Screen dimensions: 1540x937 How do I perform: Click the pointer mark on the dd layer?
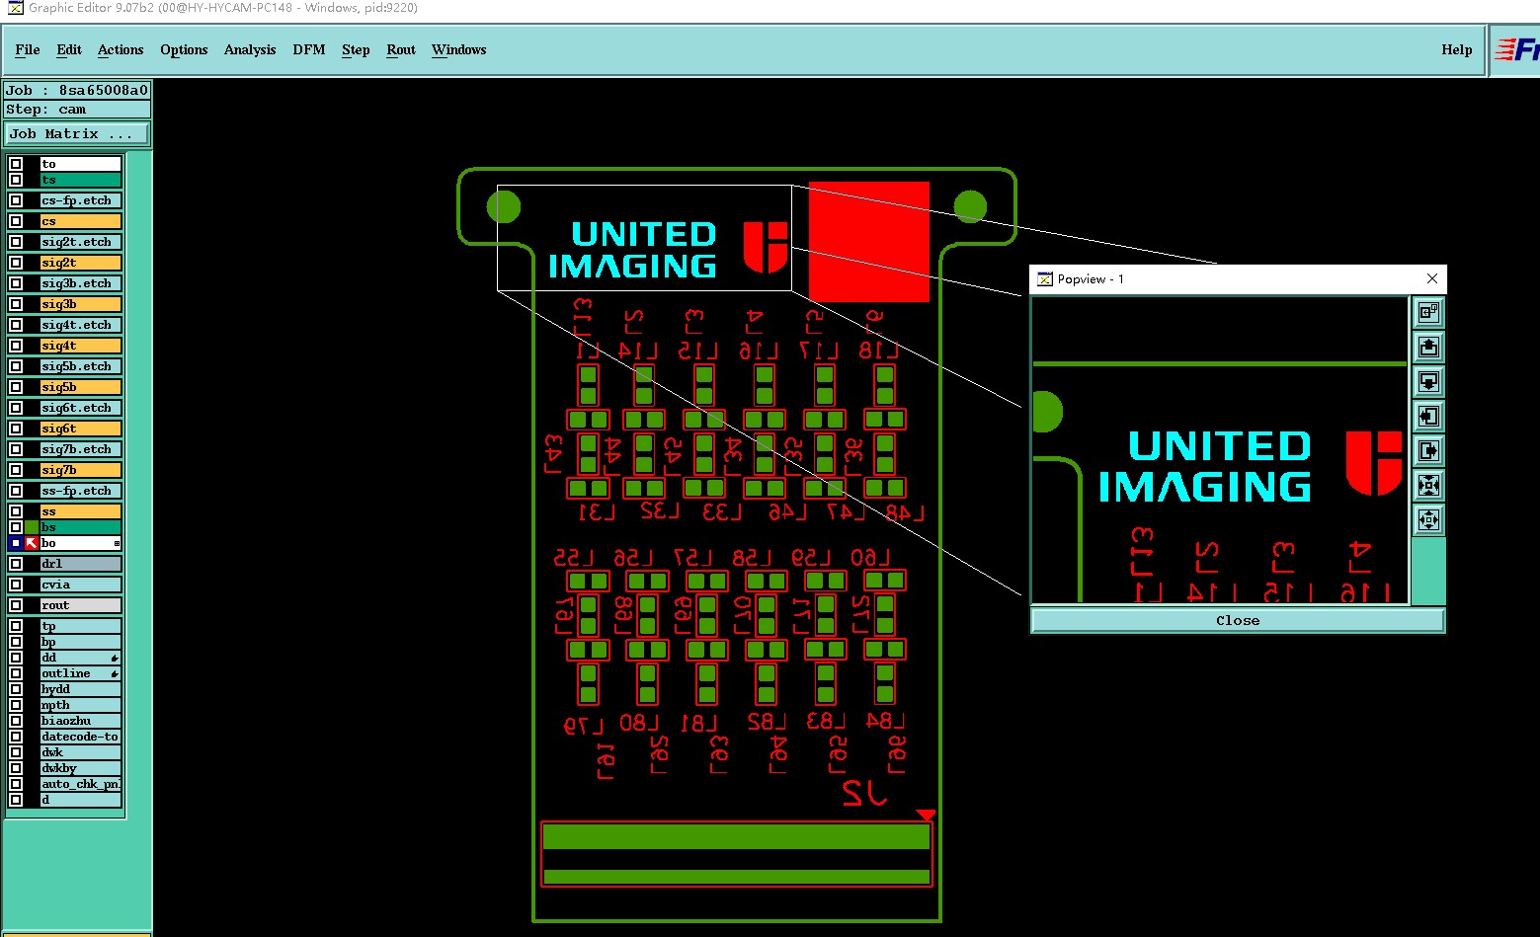click(x=115, y=658)
